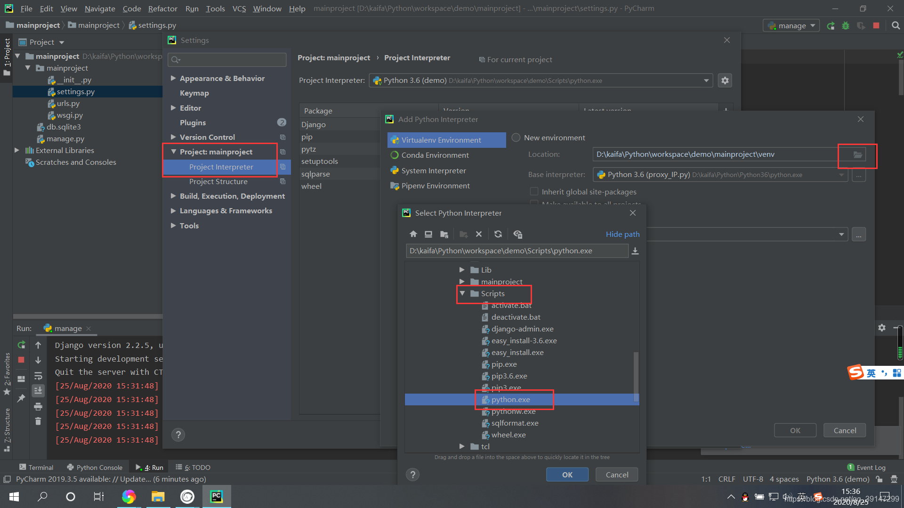
Task: Click the down arrow in Run panel
Action: 38,360
